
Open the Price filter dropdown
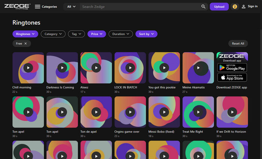97,34
